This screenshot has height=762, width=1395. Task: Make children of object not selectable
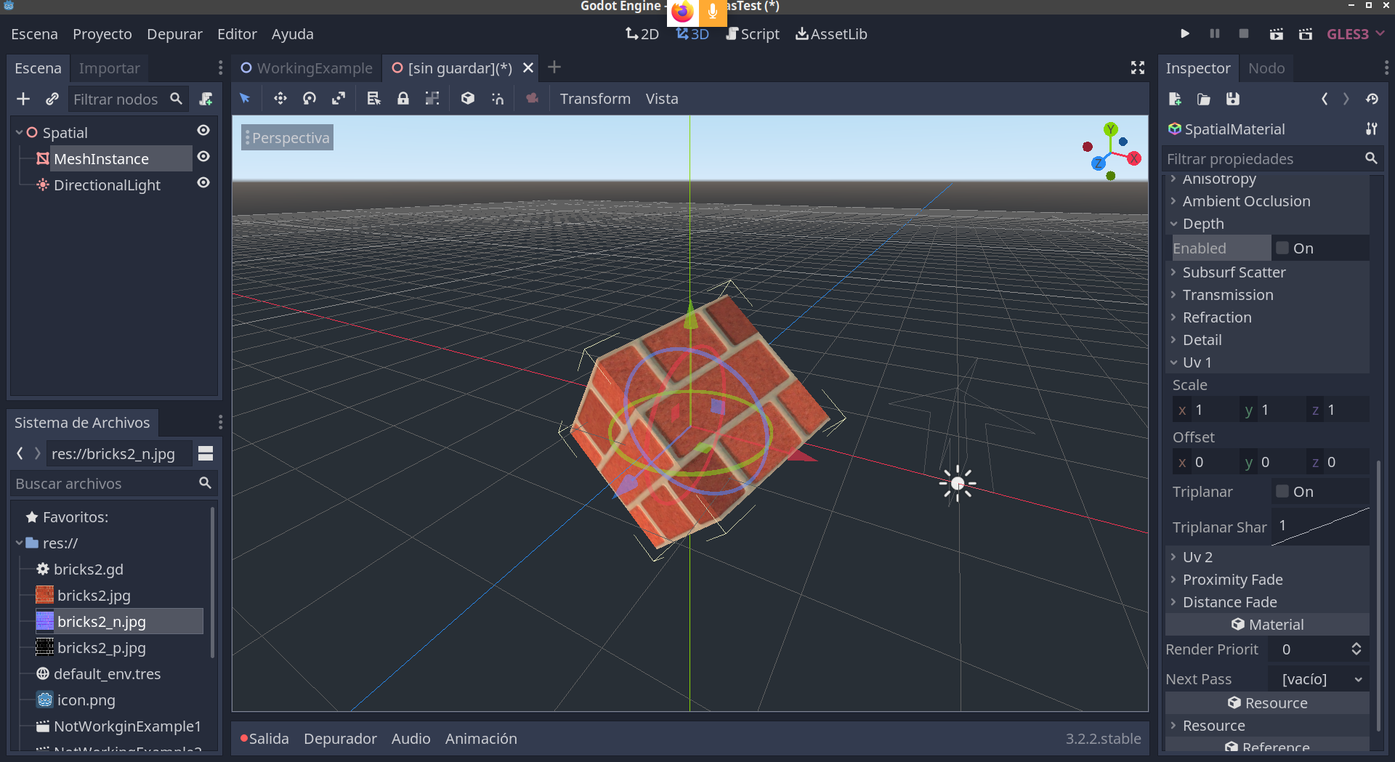pos(432,99)
